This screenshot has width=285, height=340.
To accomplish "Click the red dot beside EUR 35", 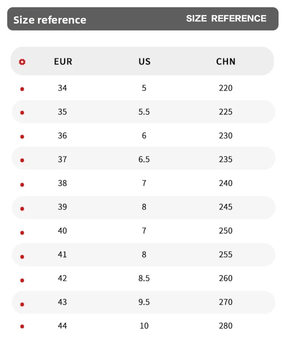I will pyautogui.click(x=22, y=113).
